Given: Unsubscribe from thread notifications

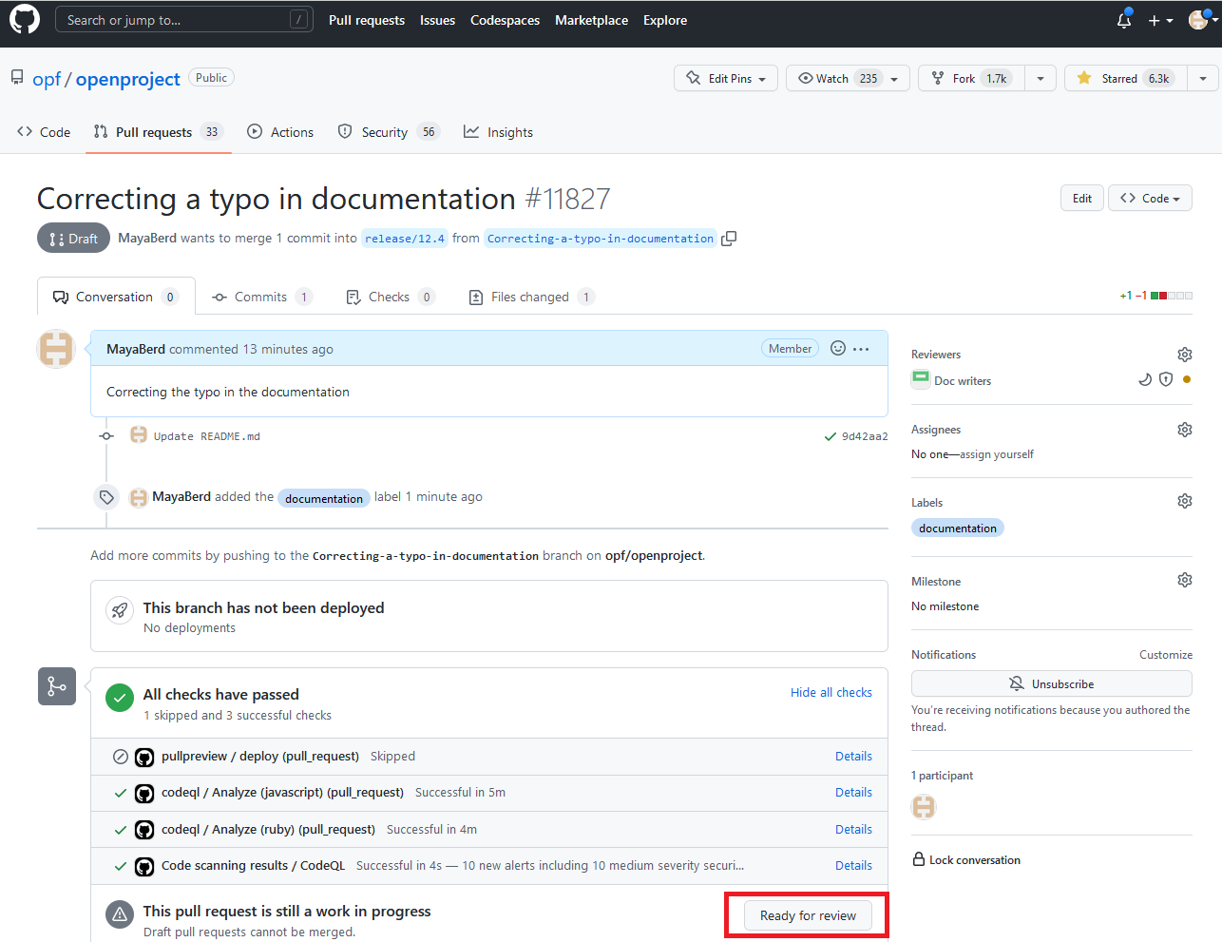Looking at the screenshot, I should pos(1051,684).
